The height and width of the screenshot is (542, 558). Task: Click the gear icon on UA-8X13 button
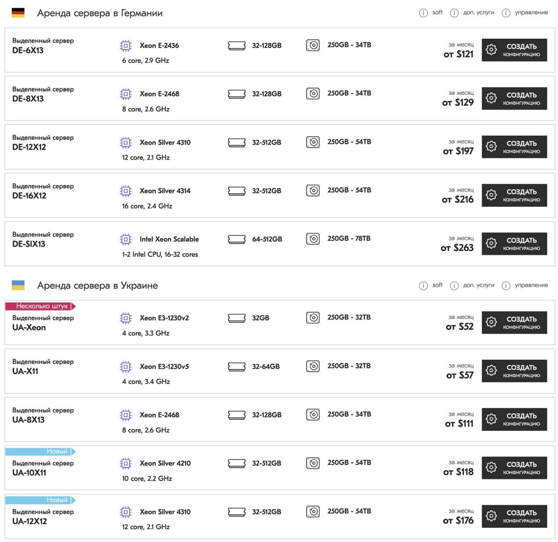[491, 419]
